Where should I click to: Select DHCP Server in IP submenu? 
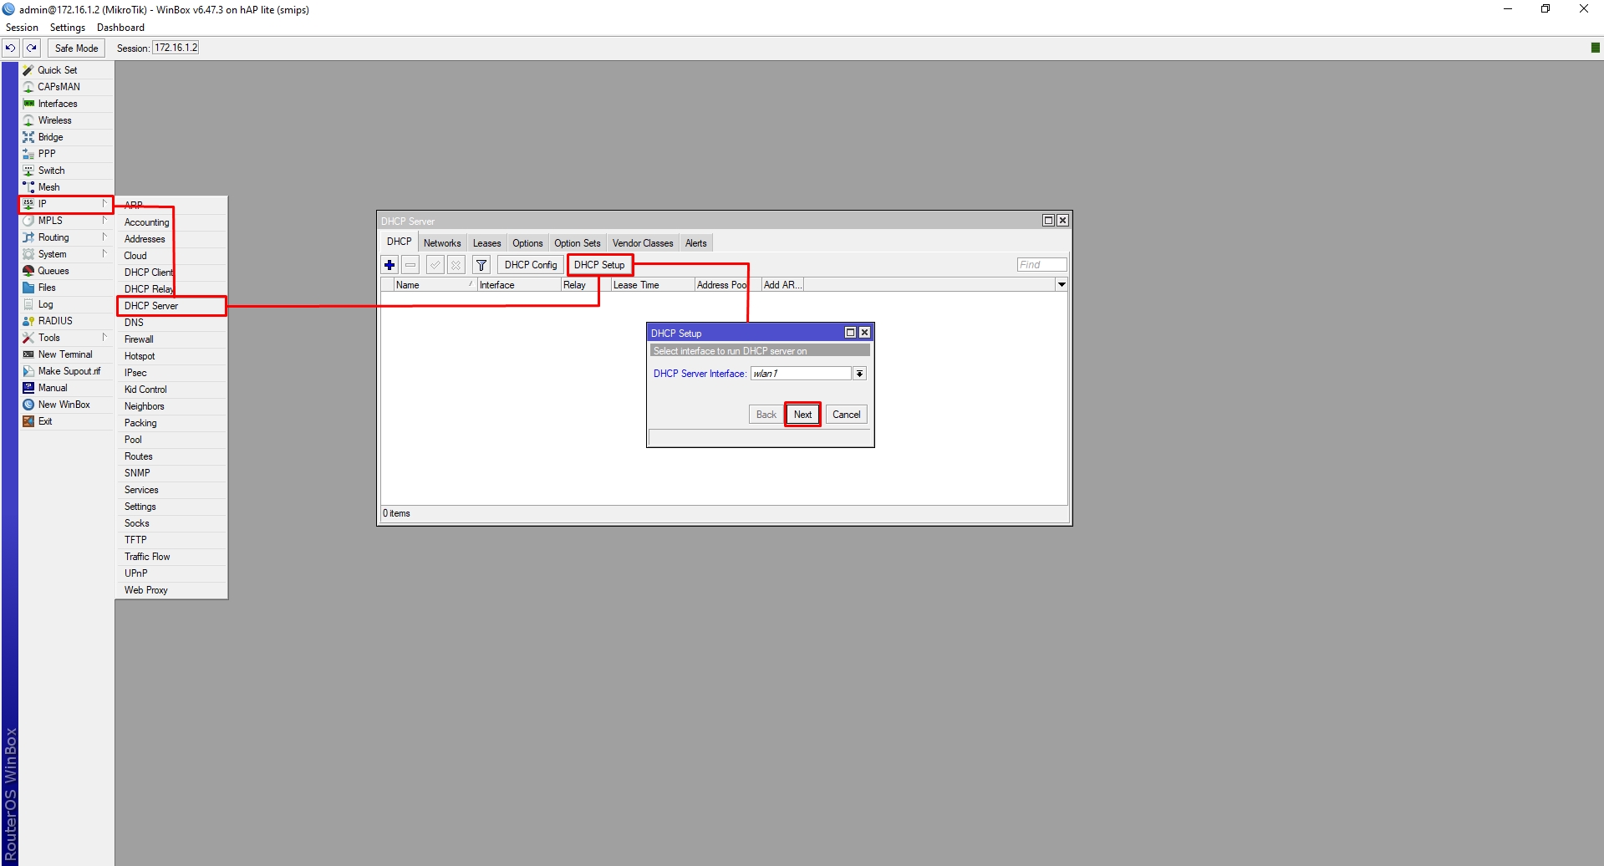click(171, 306)
